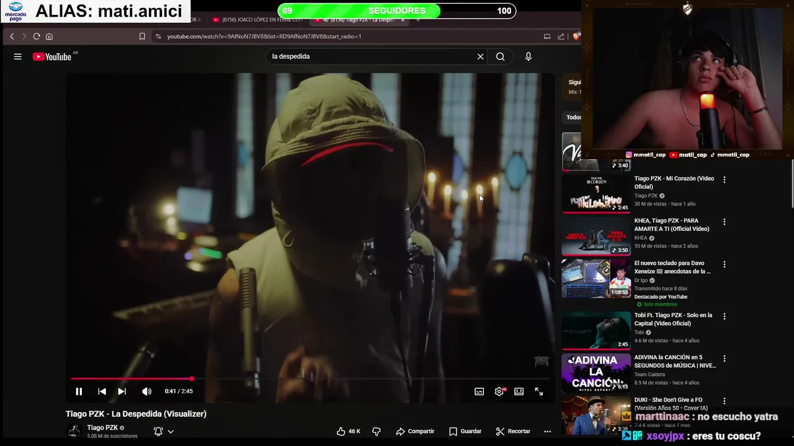The width and height of the screenshot is (794, 446).
Task: Mute the video with the speaker icon
Action: click(146, 391)
